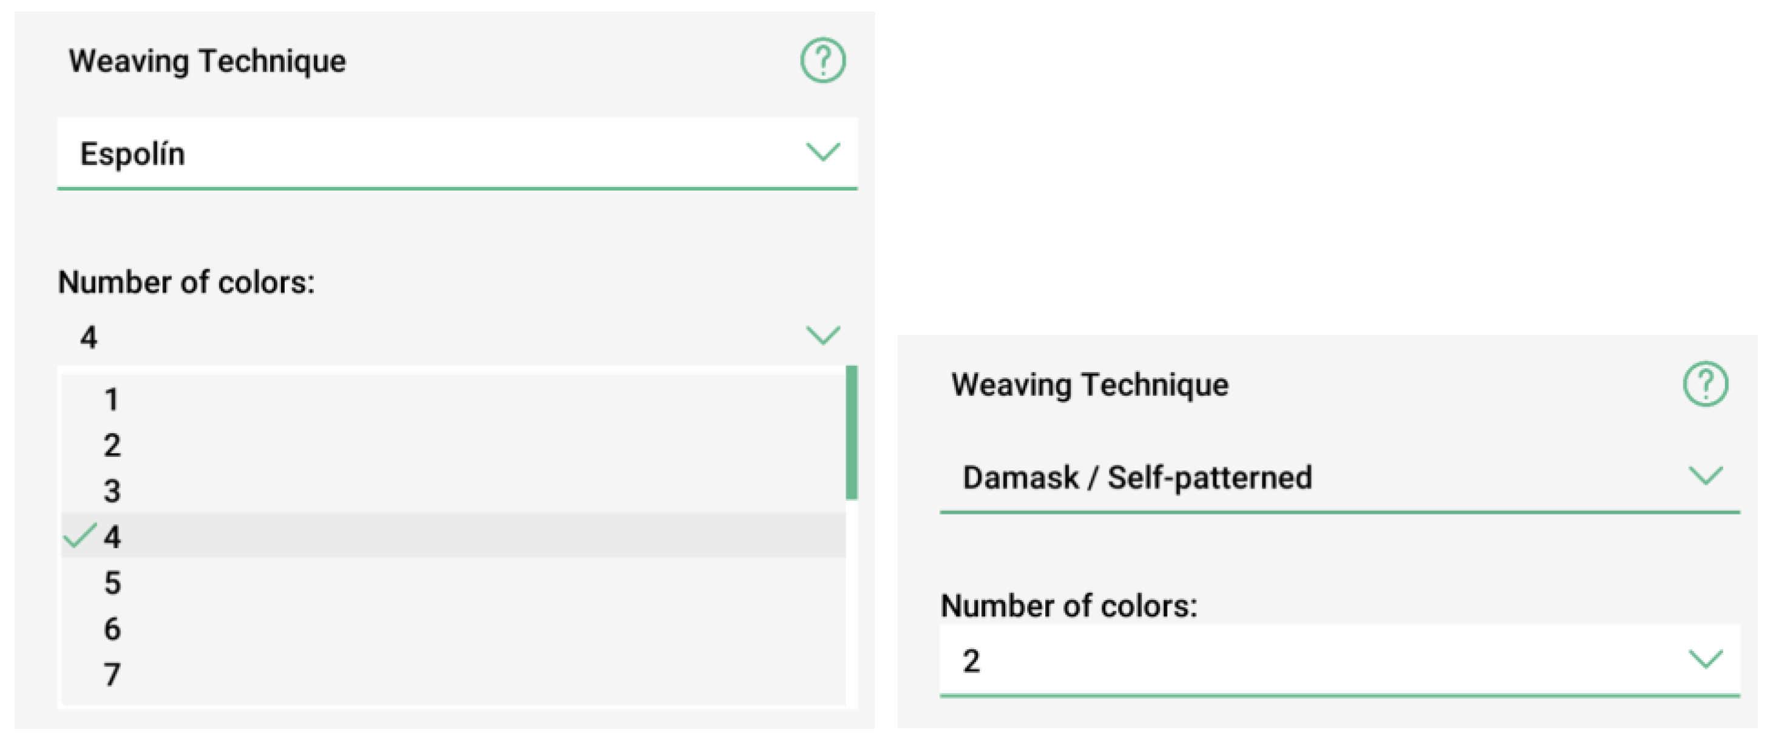Select 6 in the number of colors list
1776x747 pixels.
click(112, 629)
